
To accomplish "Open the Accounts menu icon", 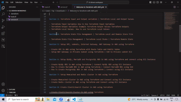I will (x=3, y=84).
